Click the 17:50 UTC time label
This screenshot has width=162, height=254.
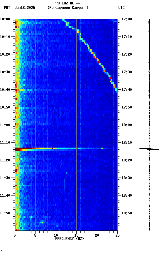tap(127, 107)
